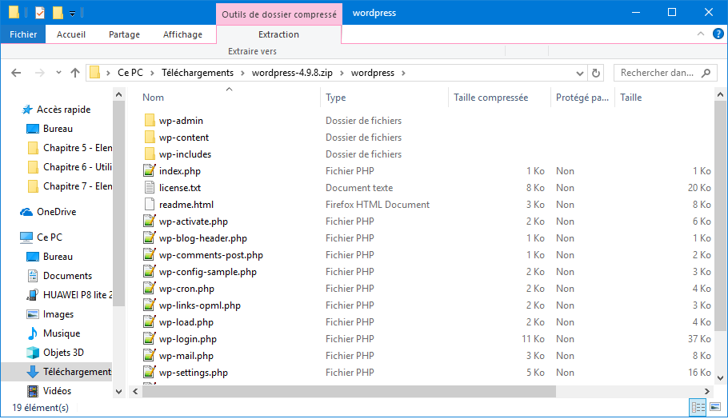Open Musique in the navigation pane

pyautogui.click(x=62, y=333)
